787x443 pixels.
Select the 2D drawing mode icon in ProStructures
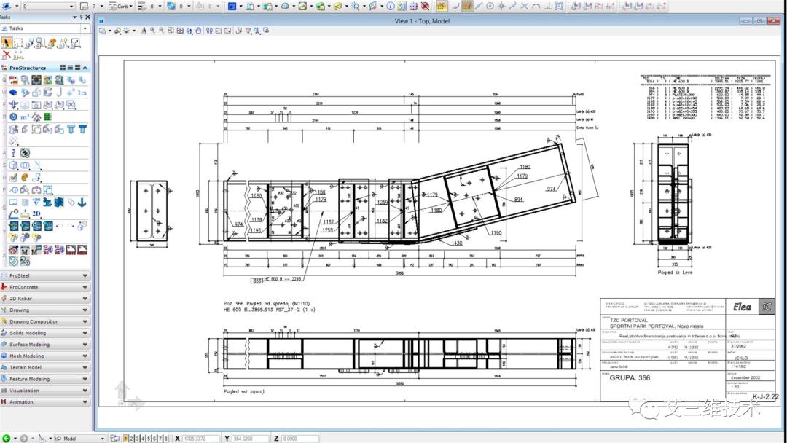click(x=37, y=213)
